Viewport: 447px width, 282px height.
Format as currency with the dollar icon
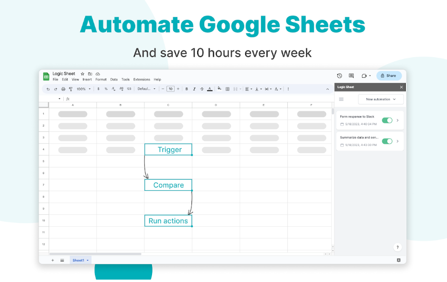tap(98, 89)
